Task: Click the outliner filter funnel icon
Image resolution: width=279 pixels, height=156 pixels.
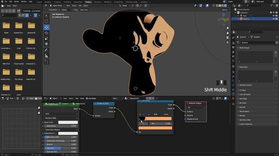Action: click(x=272, y=6)
